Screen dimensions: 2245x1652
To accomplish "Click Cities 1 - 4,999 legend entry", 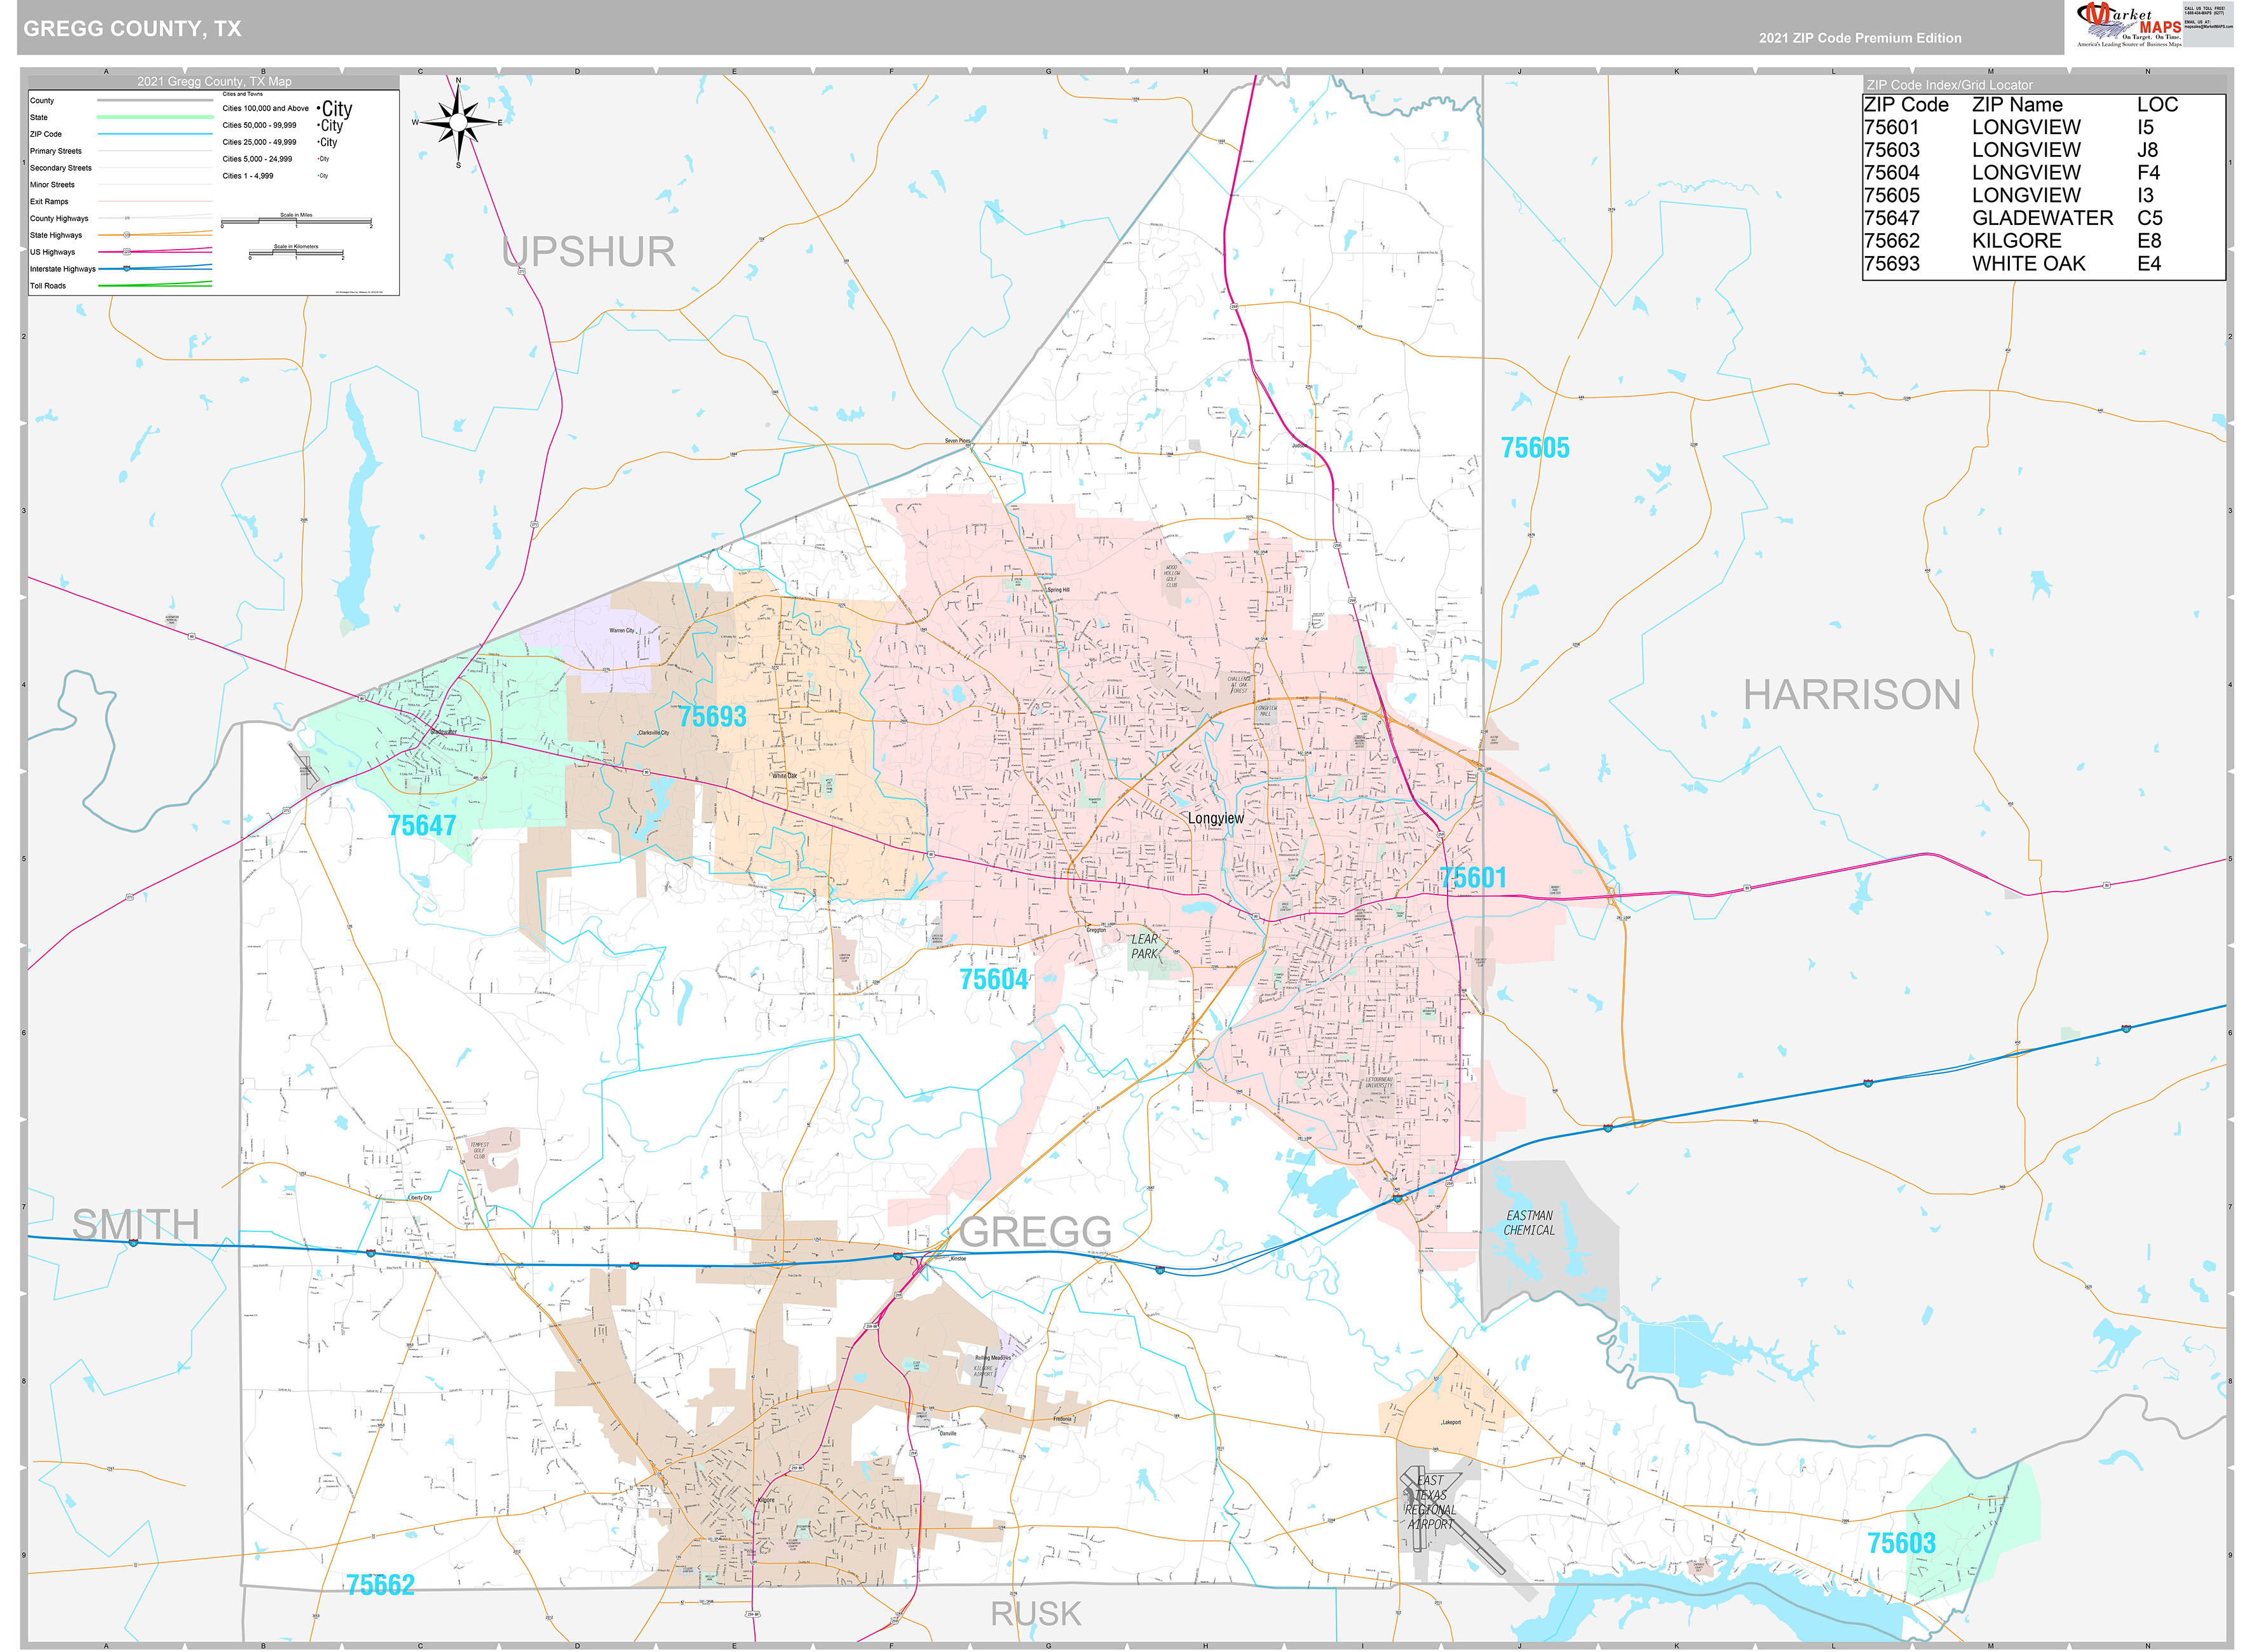I will click(247, 176).
